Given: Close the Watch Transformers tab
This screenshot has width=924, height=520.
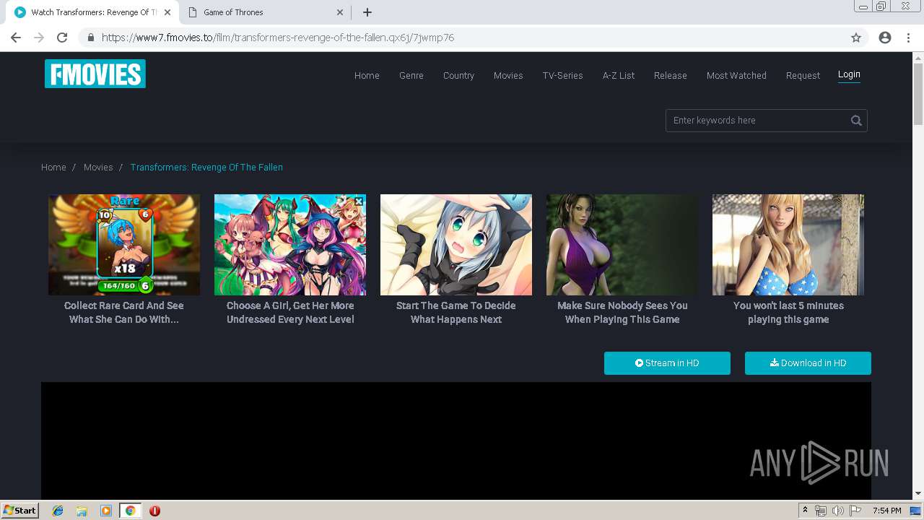Looking at the screenshot, I should (168, 12).
